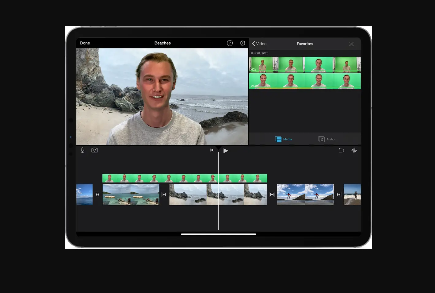Play the project from the playhead

pyautogui.click(x=226, y=151)
